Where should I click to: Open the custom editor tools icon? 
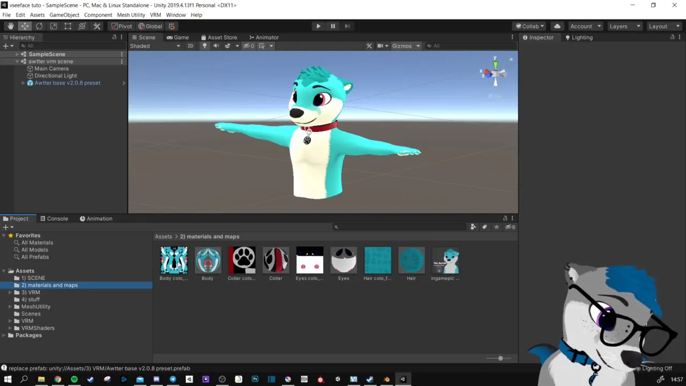(x=97, y=26)
